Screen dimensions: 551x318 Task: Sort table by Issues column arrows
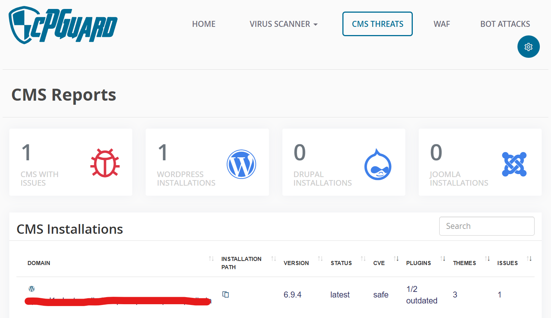coord(529,259)
